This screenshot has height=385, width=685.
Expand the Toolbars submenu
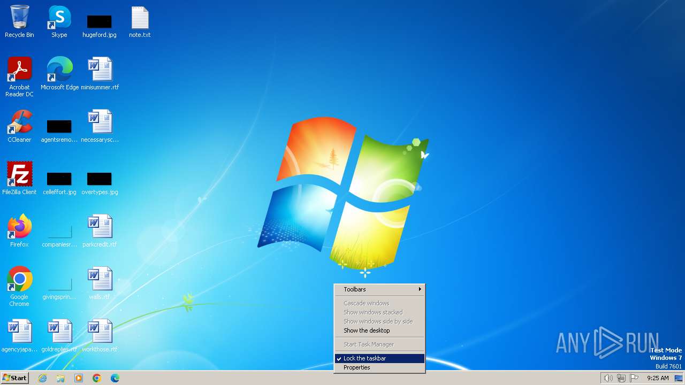point(379,289)
